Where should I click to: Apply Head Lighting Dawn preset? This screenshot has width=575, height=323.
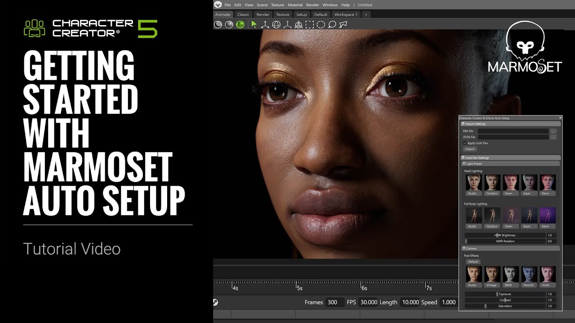[511, 185]
